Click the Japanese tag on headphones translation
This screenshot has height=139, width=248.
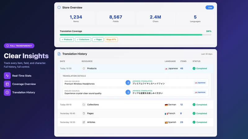pyautogui.click(x=200, y=83)
